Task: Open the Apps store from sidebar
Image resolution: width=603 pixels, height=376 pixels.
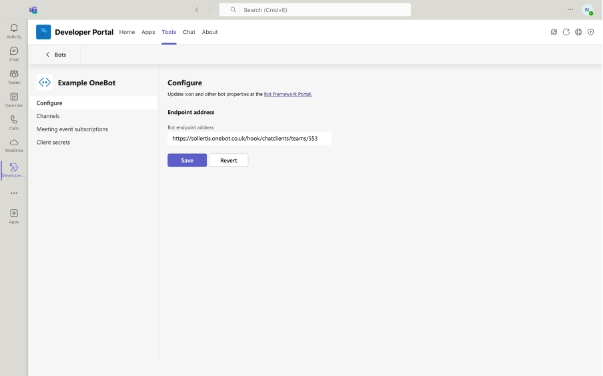Action: click(14, 216)
